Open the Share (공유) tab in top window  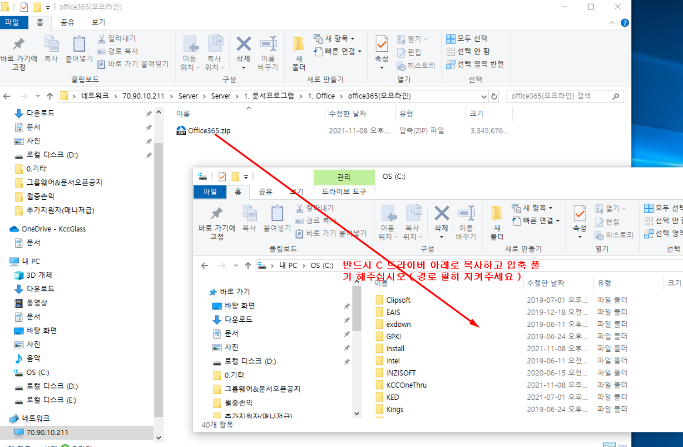[x=67, y=22]
